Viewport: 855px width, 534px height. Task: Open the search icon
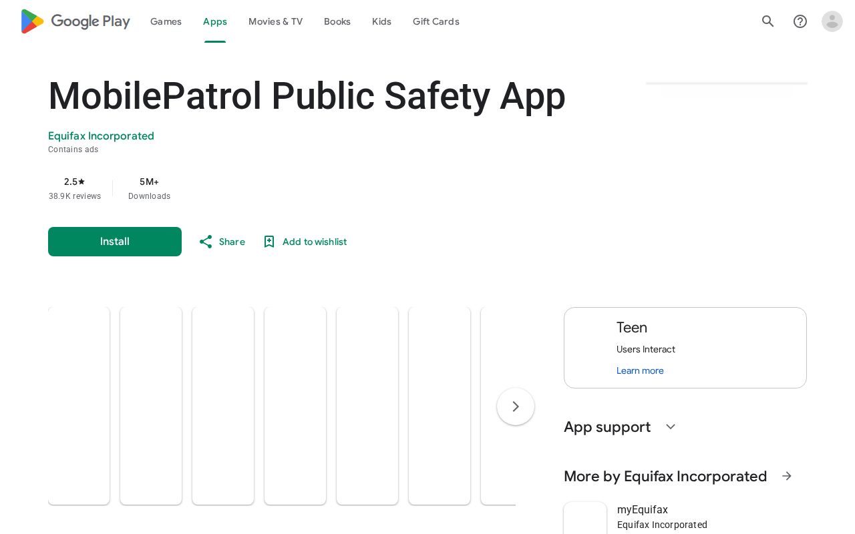coord(768,21)
